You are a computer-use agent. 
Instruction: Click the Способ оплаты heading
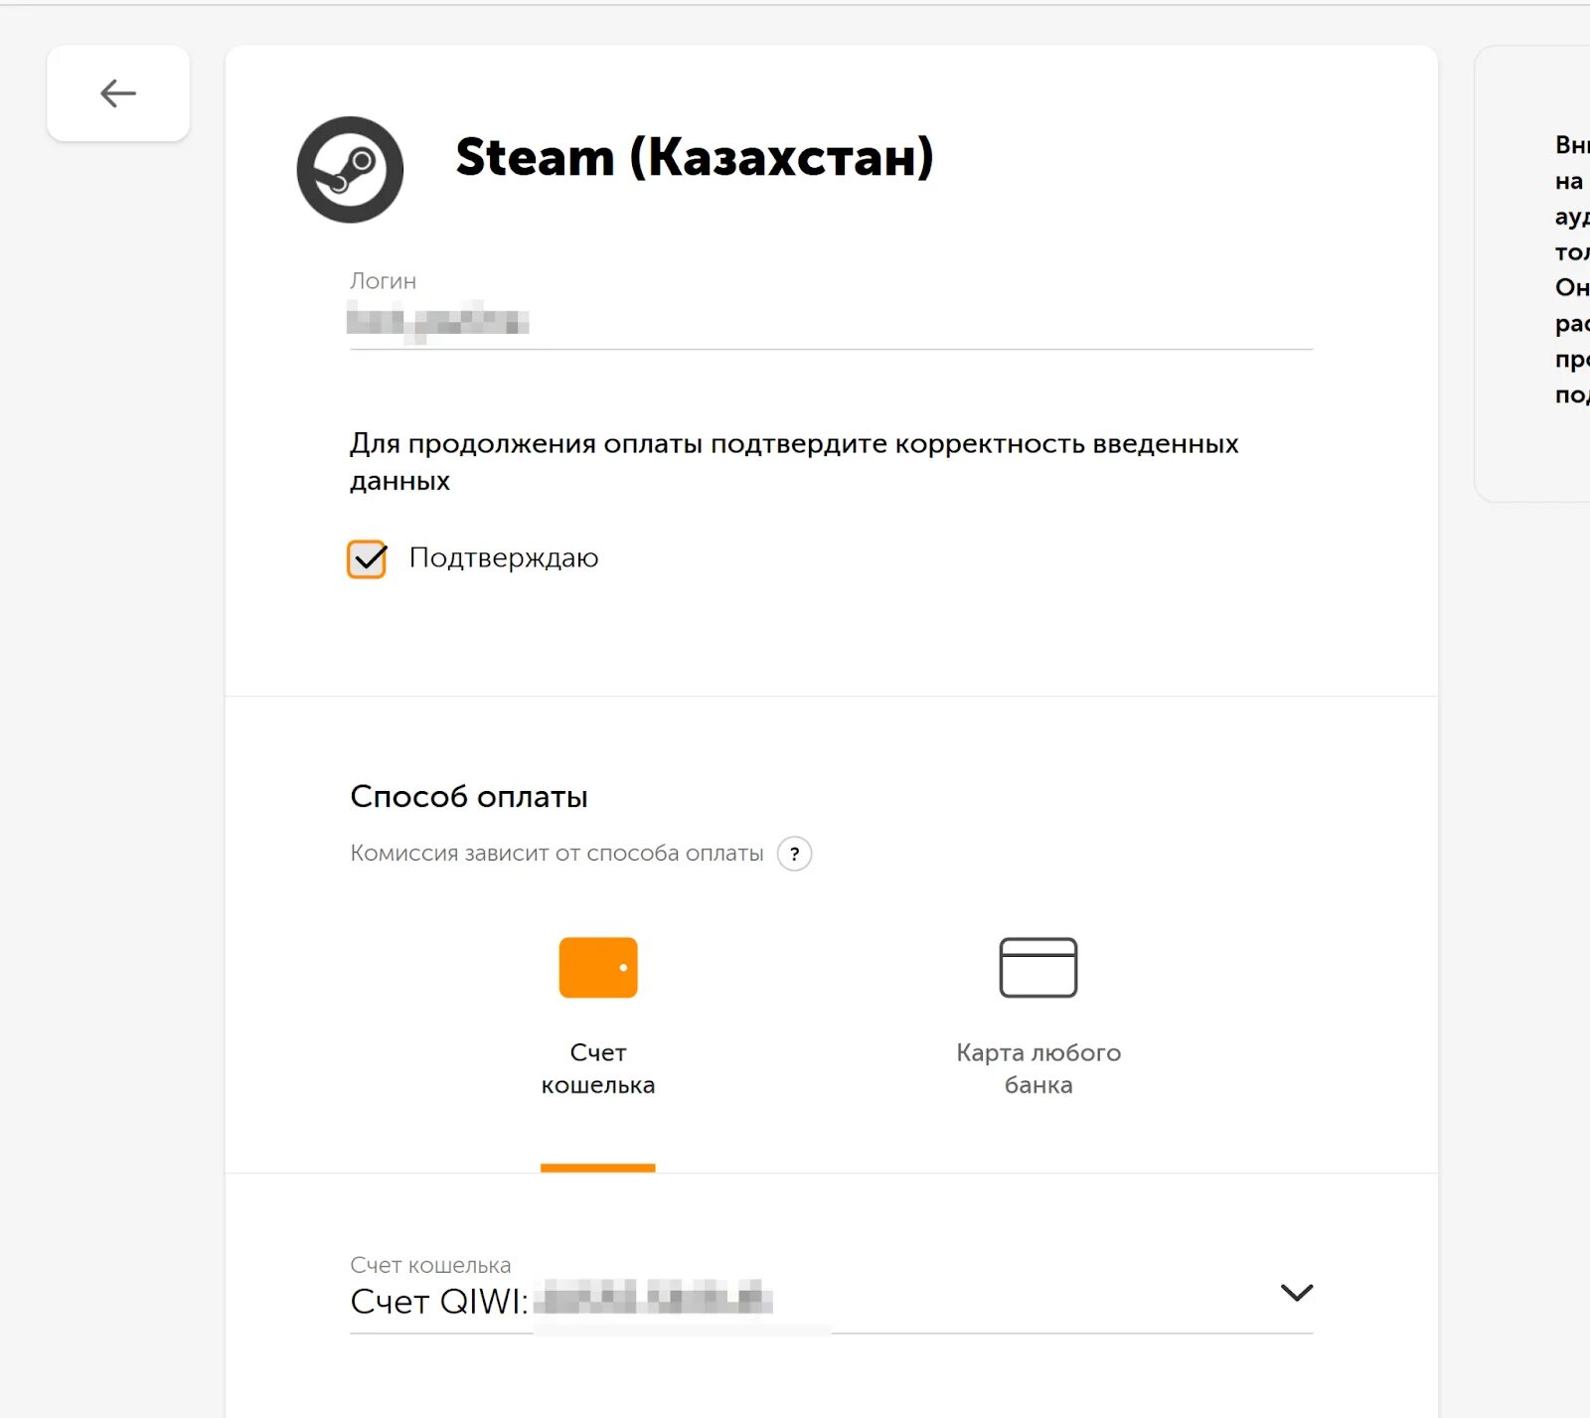click(469, 796)
